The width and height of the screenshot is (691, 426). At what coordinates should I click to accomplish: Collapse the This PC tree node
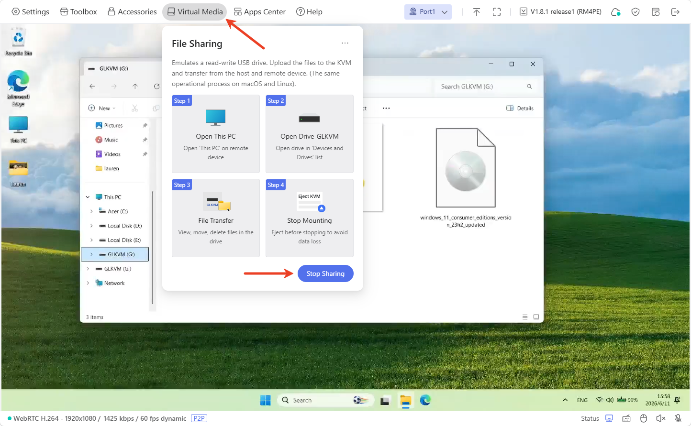(88, 197)
